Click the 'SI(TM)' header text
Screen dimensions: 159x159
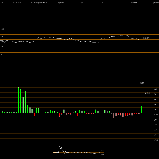tap(60, 3)
